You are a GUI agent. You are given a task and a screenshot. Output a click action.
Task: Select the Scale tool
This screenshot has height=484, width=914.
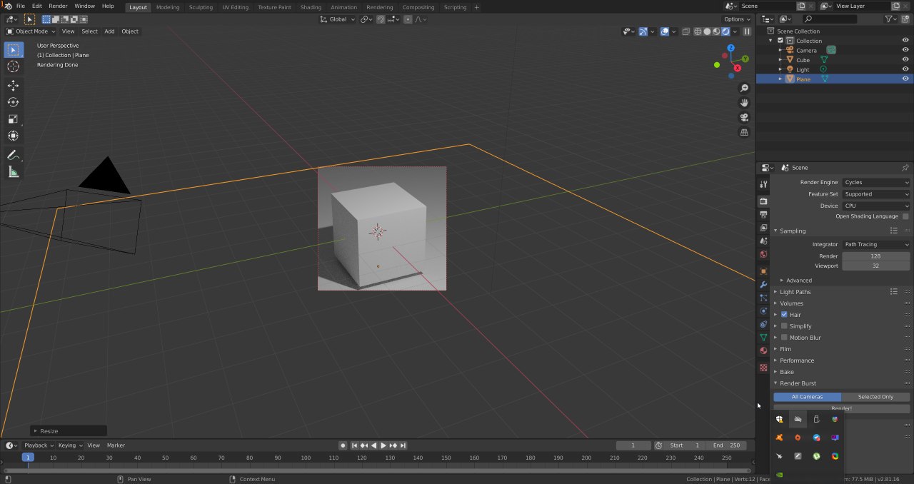(x=13, y=119)
